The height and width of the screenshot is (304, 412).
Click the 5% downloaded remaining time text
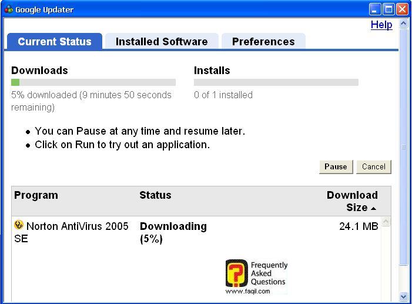point(91,101)
